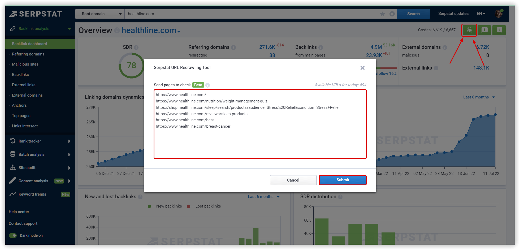Open Backlinks in sidebar
This screenshot has width=520, height=250.
(20, 75)
